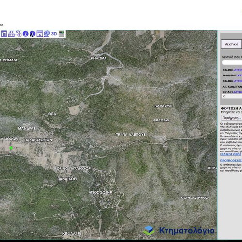Select first ΒΙΑΖΟΝ search result
The width and height of the screenshot is (242, 242).
click(232, 70)
